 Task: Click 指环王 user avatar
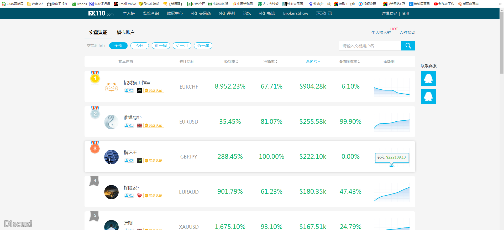[112, 157]
